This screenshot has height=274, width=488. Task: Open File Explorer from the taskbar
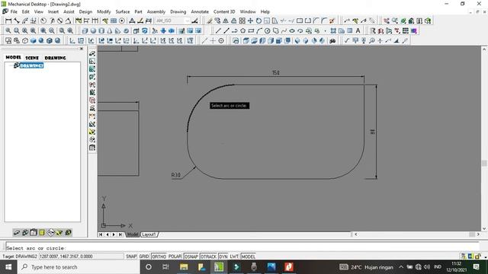[184, 267]
